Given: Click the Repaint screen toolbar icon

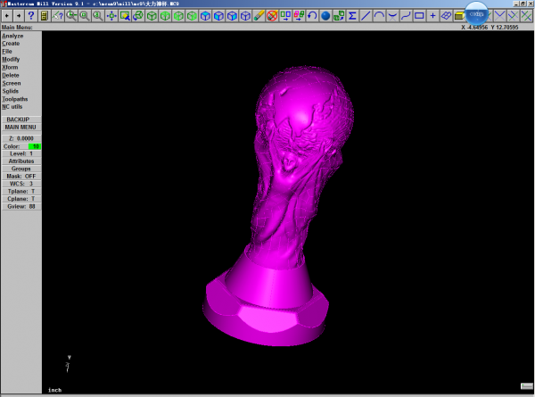Looking at the screenshot, I should 125,16.
